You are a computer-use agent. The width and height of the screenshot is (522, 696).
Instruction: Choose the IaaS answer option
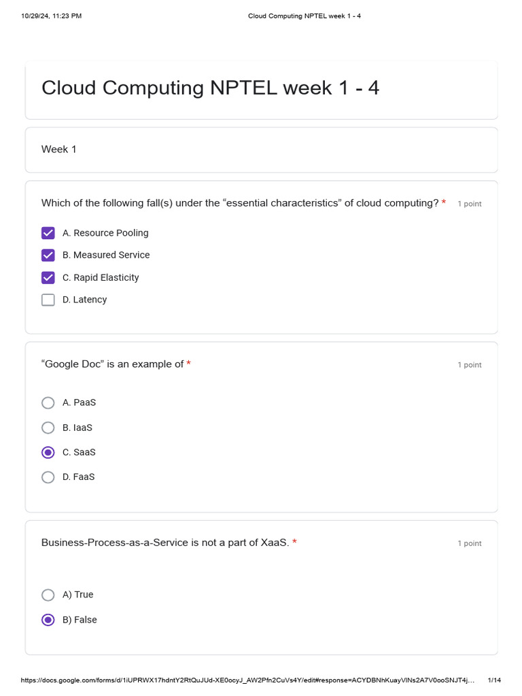(48, 428)
